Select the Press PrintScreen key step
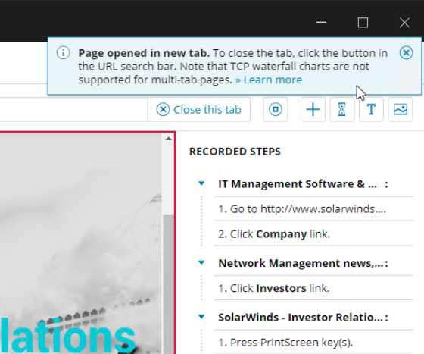This screenshot has width=424, height=354. [x=313, y=342]
